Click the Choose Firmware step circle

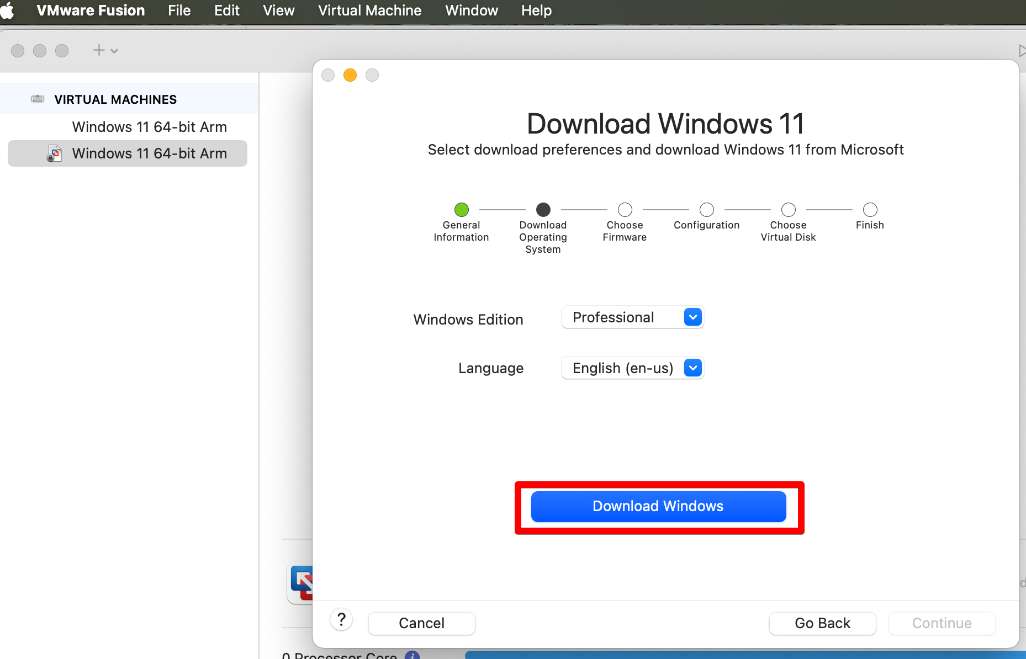[625, 210]
